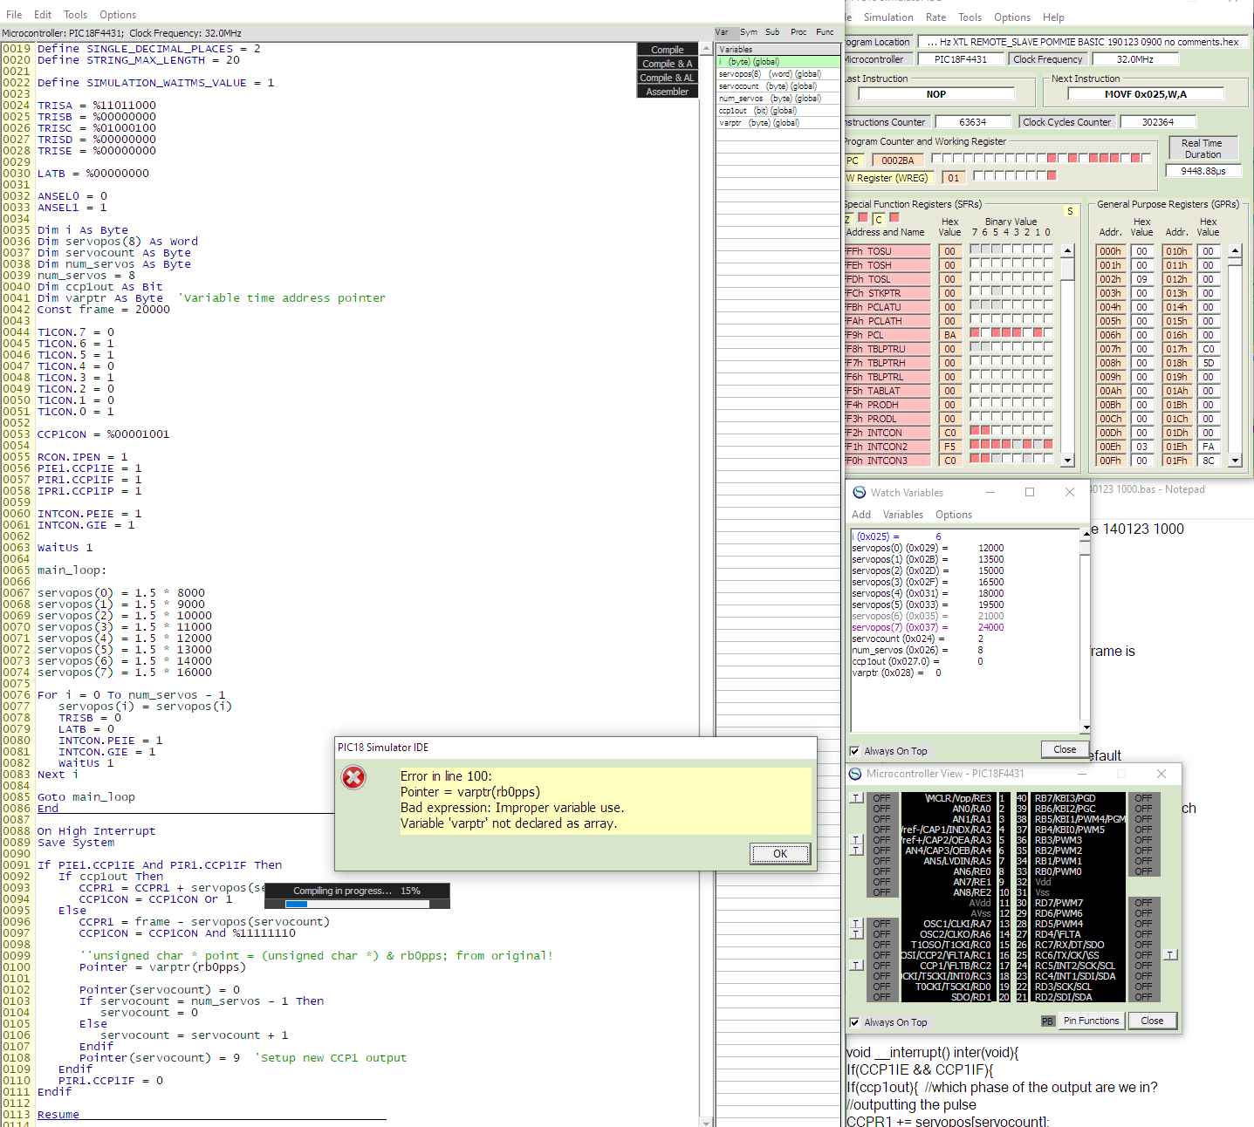Screen dimensions: 1254x1127
Task: Toggle bit 0 of the INTCON2 register
Action: pyautogui.click(x=1048, y=446)
